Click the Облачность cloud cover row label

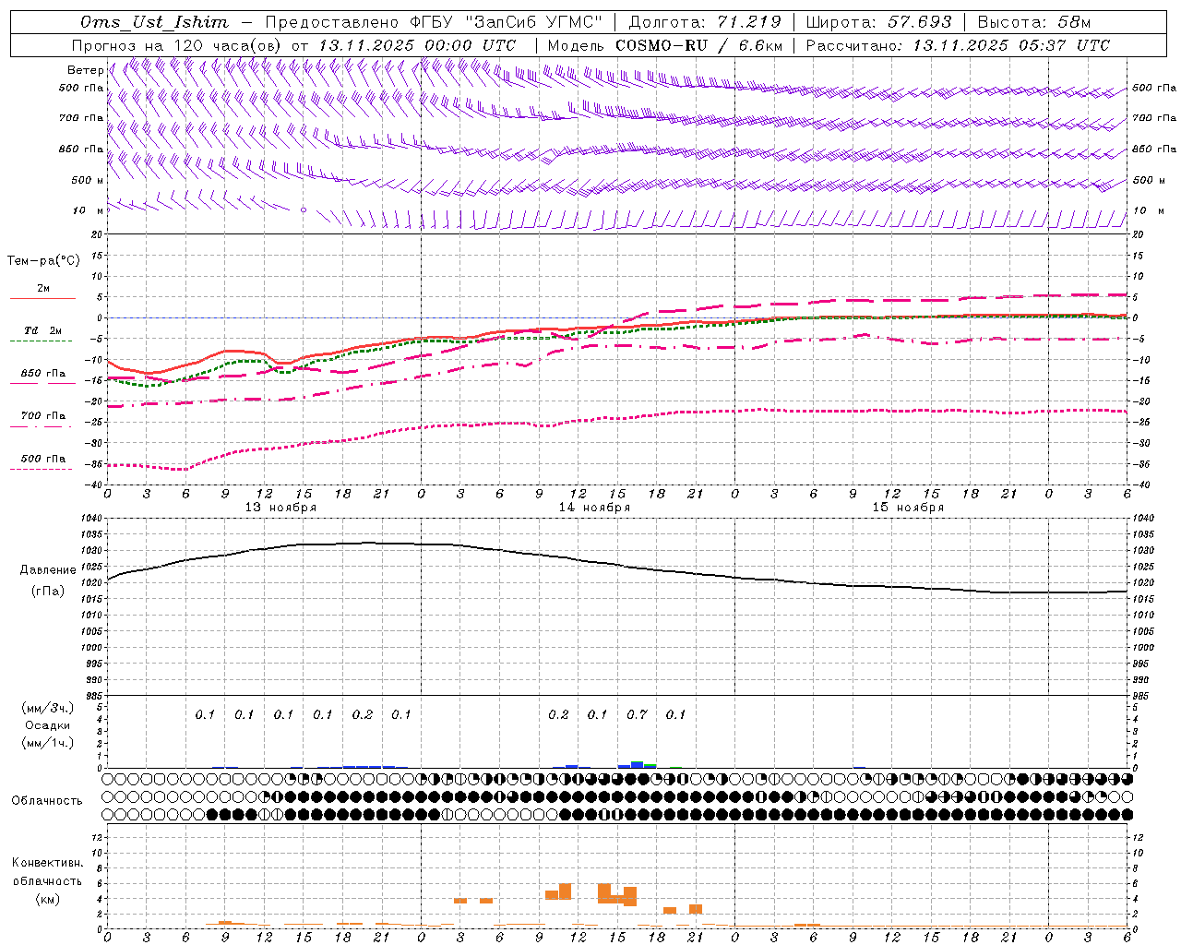pyautogui.click(x=47, y=800)
